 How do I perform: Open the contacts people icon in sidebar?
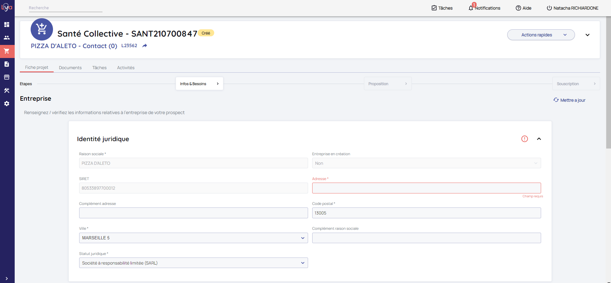7,38
